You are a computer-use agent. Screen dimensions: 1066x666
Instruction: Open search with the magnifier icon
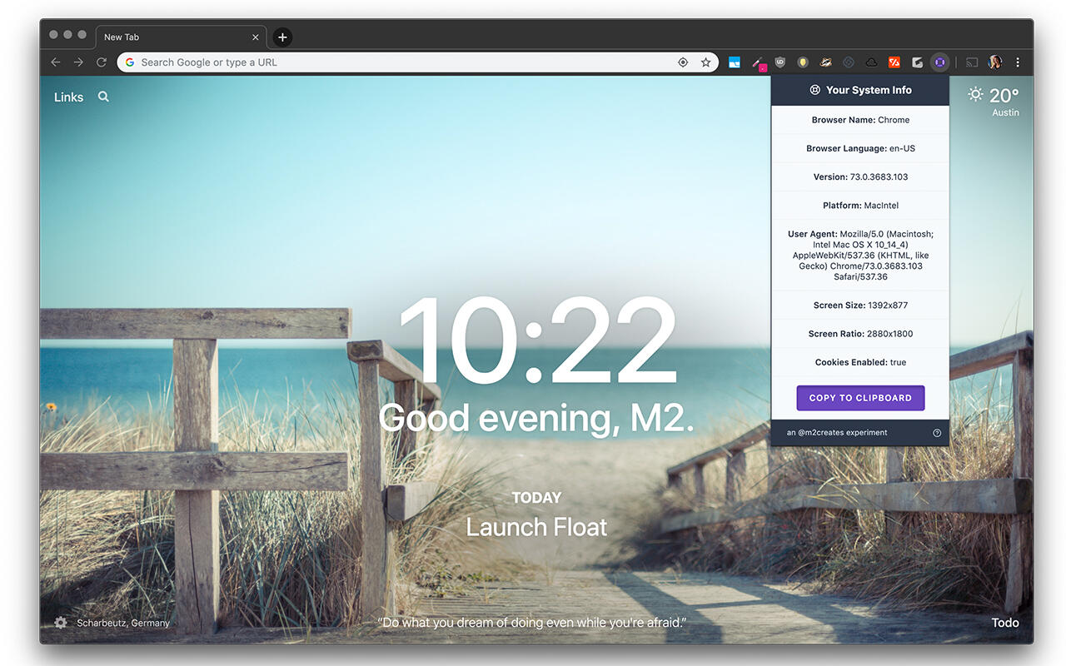[103, 97]
